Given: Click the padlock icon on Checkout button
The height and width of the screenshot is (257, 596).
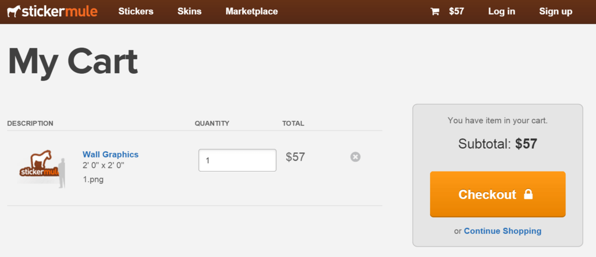Looking at the screenshot, I should [x=528, y=194].
